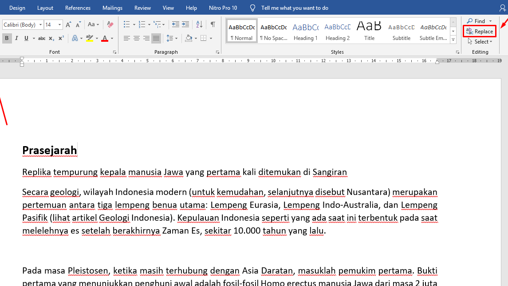
Task: Apply Heading 2 style
Action: pos(337,31)
